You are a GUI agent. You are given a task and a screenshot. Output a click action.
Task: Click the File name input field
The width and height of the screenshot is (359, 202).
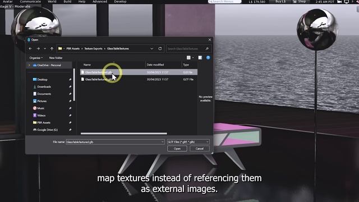tap(115, 142)
